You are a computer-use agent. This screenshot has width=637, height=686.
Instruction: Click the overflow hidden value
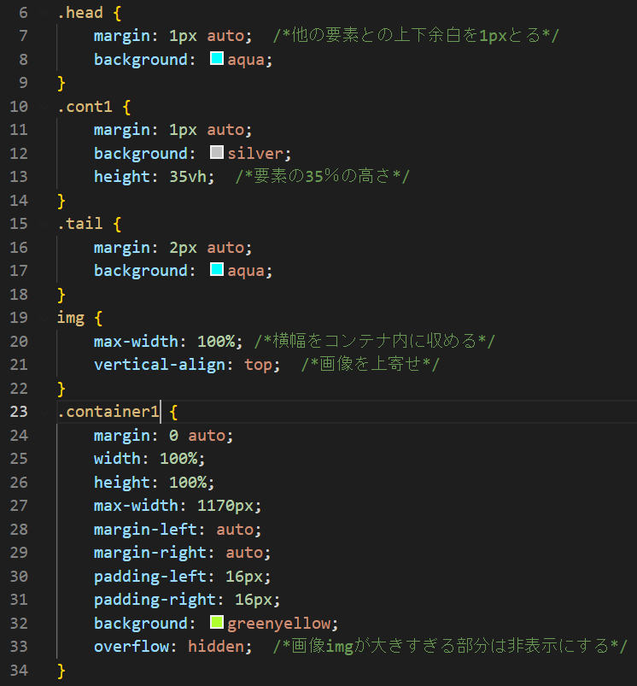tap(215, 647)
